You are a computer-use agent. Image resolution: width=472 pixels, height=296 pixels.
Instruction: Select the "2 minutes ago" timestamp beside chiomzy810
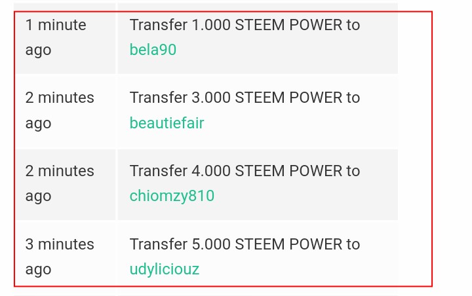coord(60,183)
